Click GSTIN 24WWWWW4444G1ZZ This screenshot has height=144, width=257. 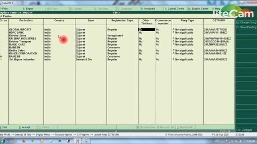click(217, 38)
